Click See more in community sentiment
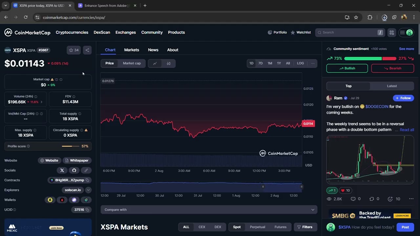 (406, 49)
